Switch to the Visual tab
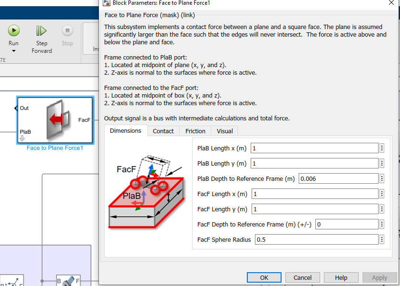Image resolution: width=400 pixels, height=286 pixels. click(x=224, y=131)
